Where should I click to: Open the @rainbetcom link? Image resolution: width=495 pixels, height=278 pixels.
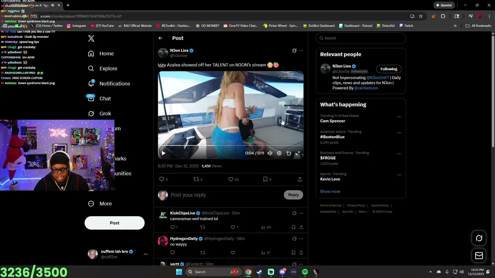click(x=366, y=88)
